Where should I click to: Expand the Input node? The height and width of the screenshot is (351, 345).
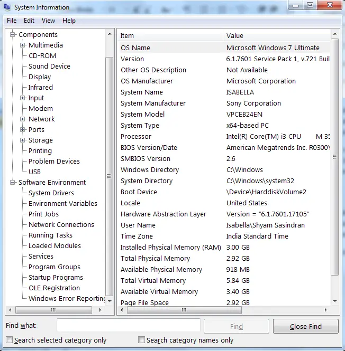[22, 98]
